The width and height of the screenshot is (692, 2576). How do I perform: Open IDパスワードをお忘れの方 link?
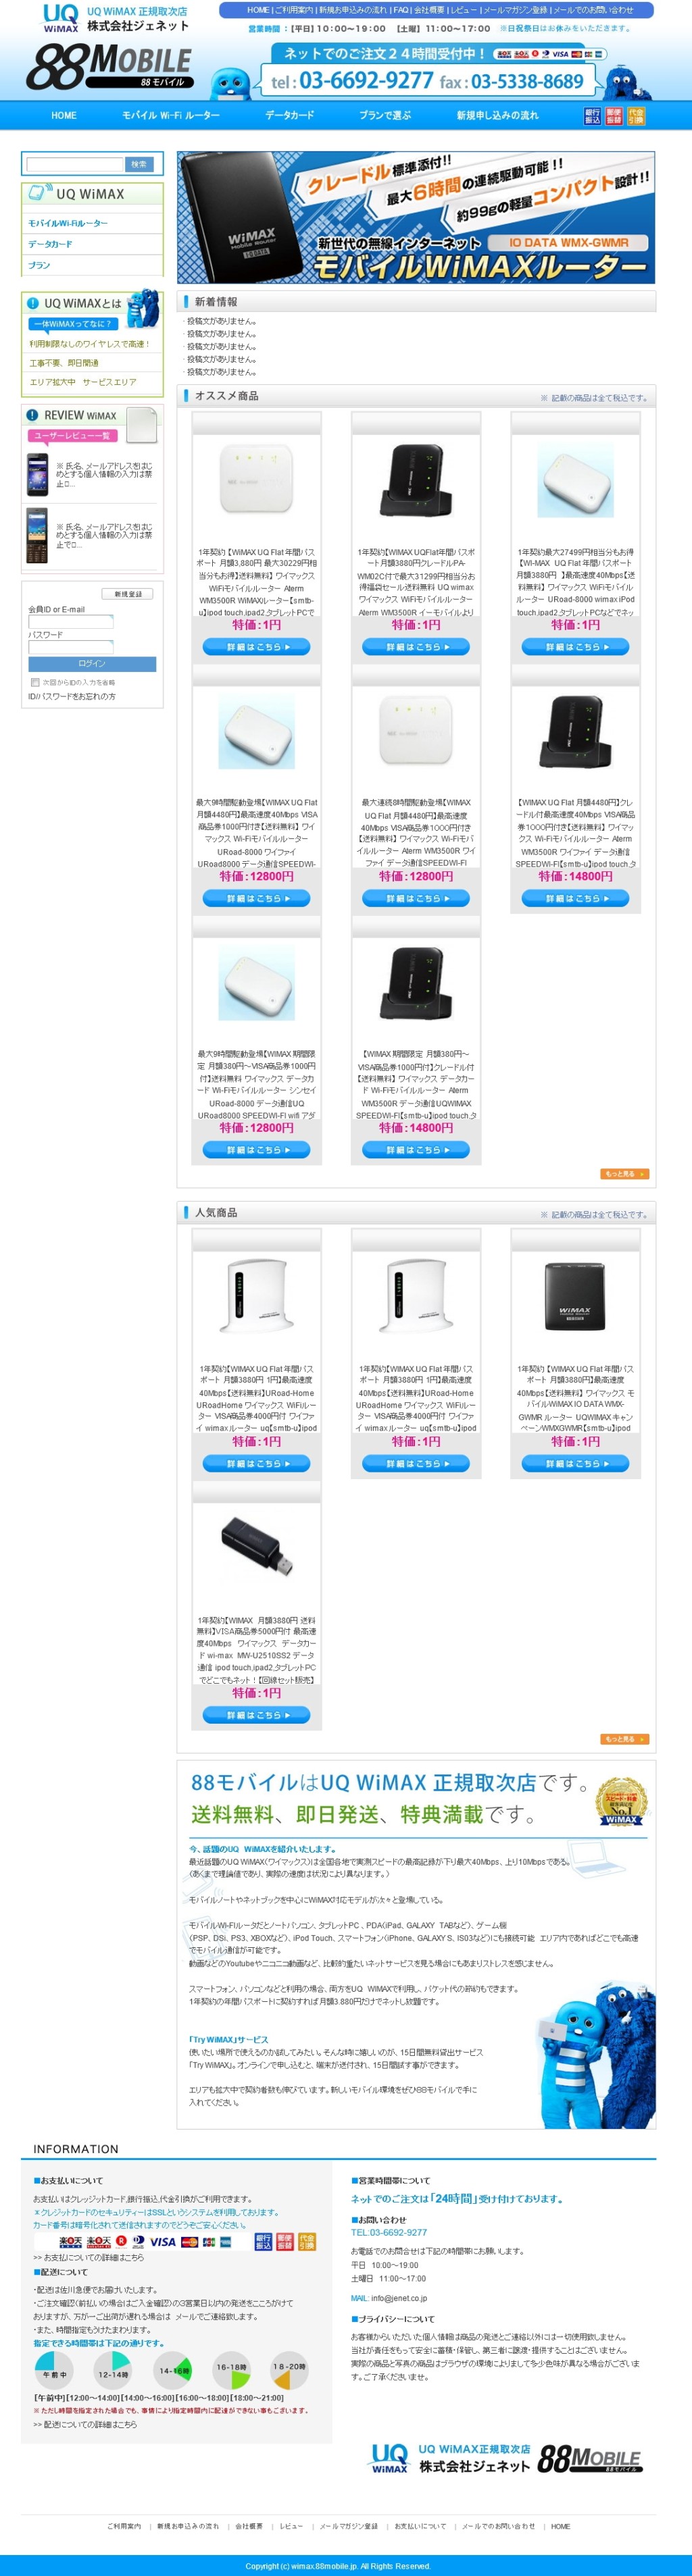72,697
